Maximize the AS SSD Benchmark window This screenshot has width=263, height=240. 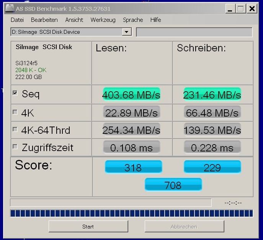point(241,8)
